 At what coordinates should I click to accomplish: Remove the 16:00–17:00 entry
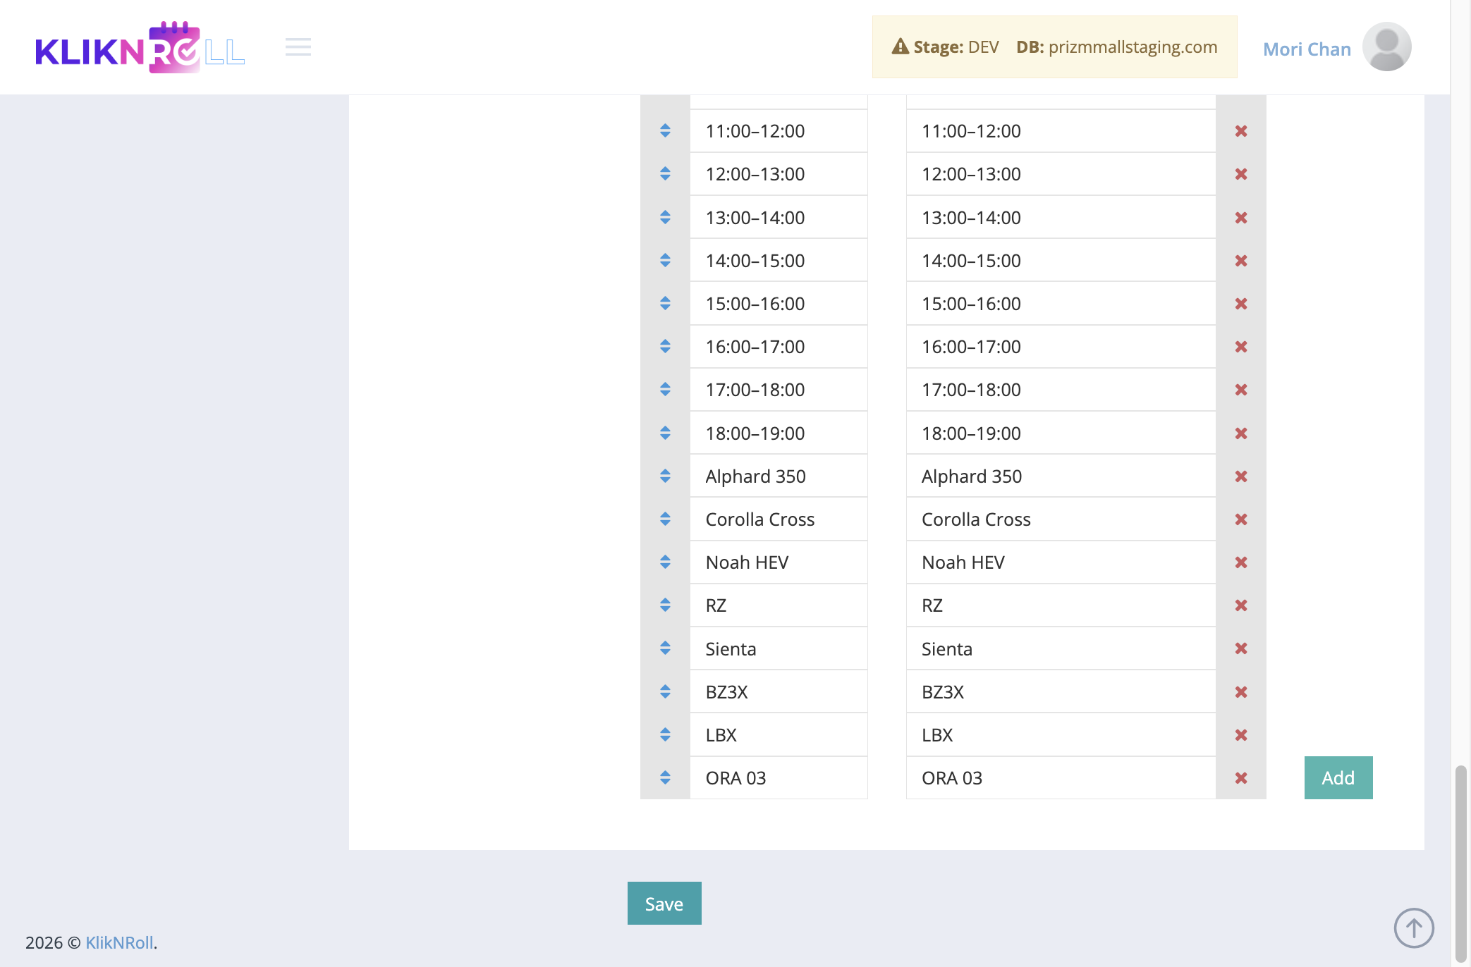point(1241,347)
